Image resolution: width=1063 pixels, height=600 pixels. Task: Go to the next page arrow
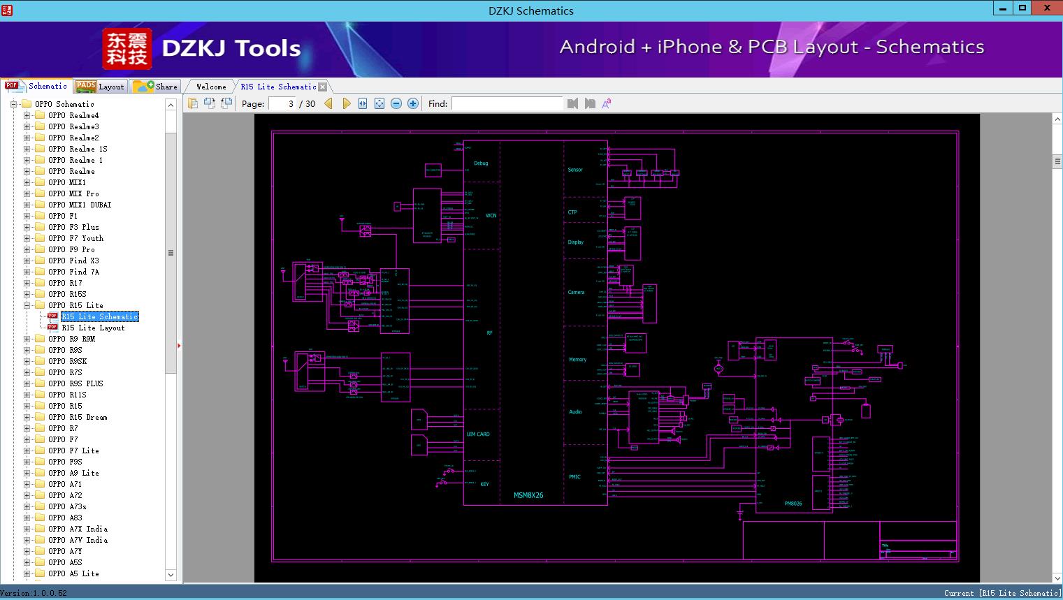(x=346, y=103)
